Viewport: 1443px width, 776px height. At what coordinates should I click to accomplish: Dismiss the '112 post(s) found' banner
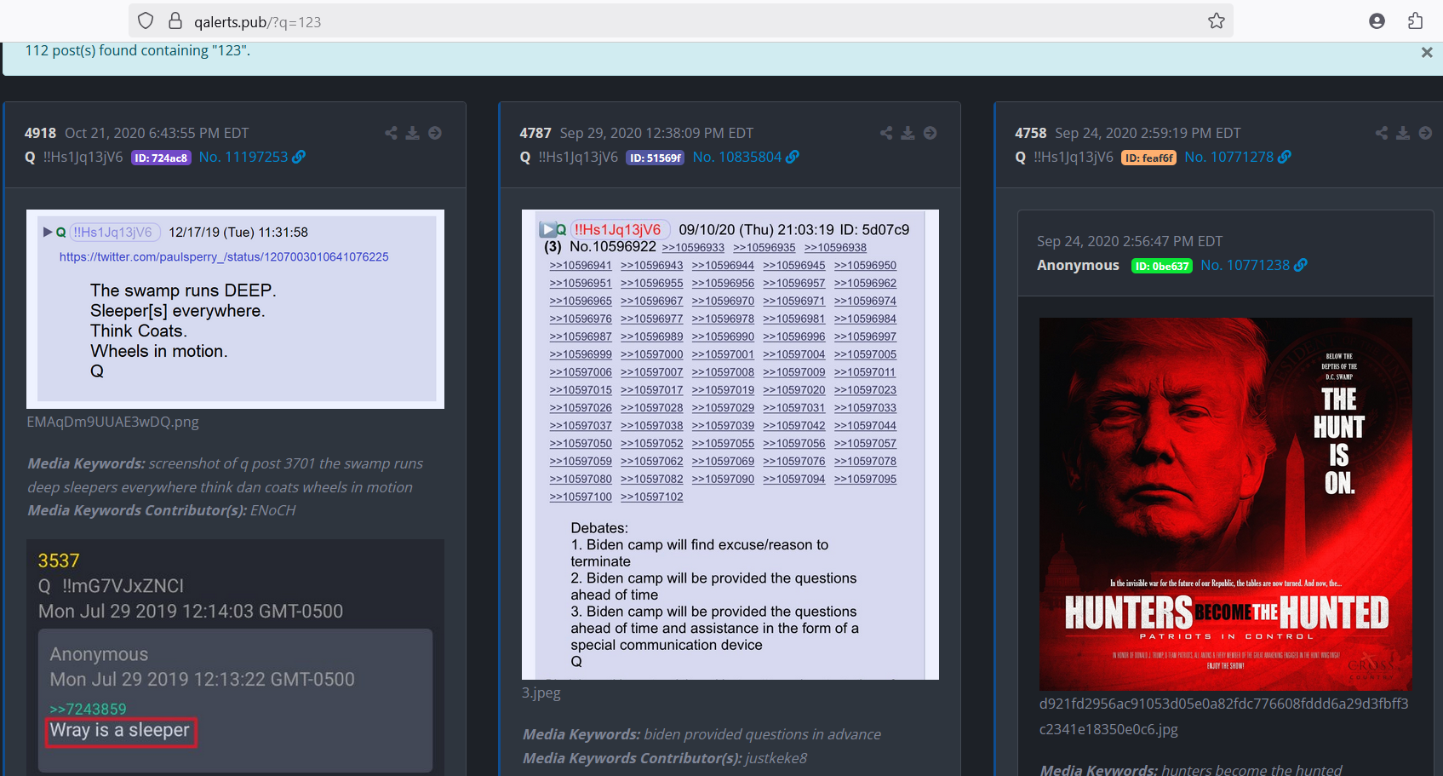point(1427,52)
